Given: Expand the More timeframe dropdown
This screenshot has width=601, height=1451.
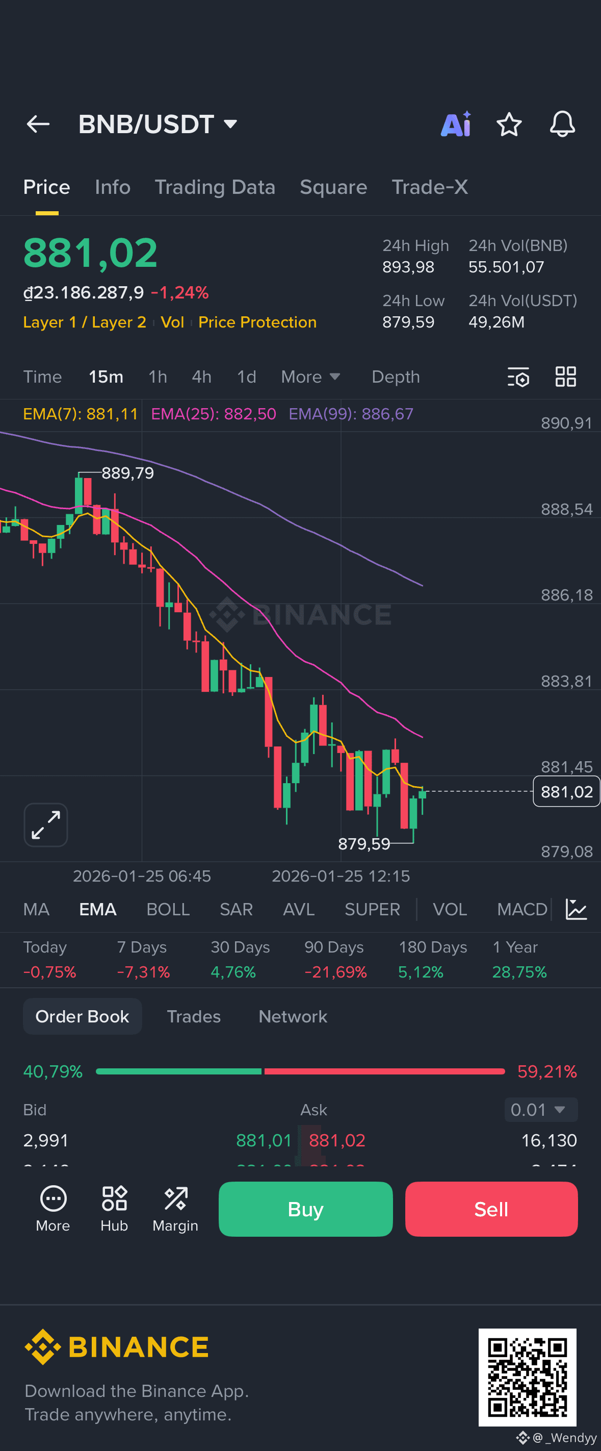Looking at the screenshot, I should pyautogui.click(x=310, y=377).
